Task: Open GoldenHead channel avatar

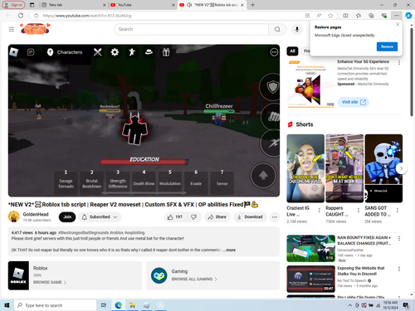Action: [x=13, y=216]
